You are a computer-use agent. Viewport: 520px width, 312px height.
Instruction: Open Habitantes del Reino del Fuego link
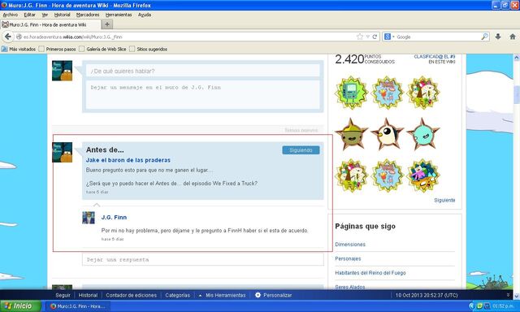[370, 272]
